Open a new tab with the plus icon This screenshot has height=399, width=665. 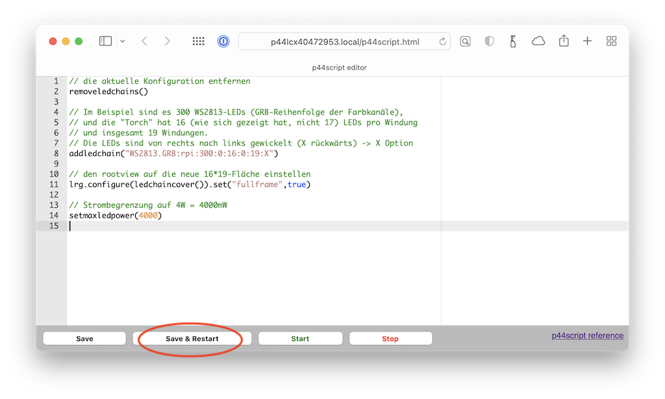[587, 40]
